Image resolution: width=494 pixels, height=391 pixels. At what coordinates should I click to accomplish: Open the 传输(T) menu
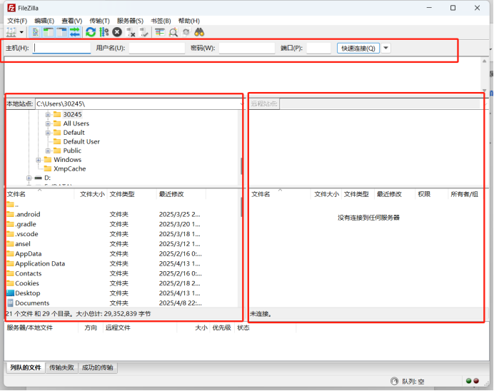pos(99,21)
